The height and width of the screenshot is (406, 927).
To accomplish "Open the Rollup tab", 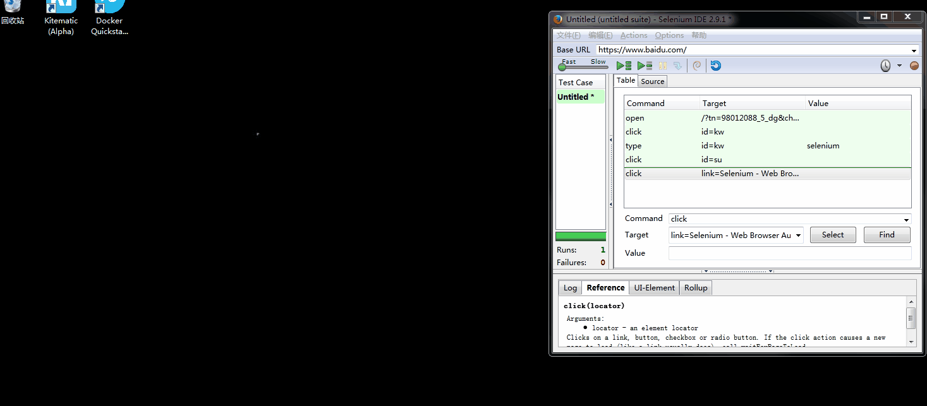I will (696, 288).
